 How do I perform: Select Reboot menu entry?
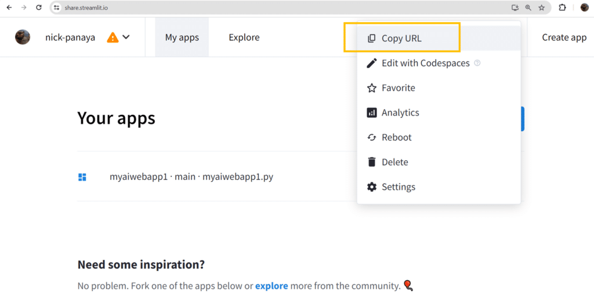click(x=439, y=137)
